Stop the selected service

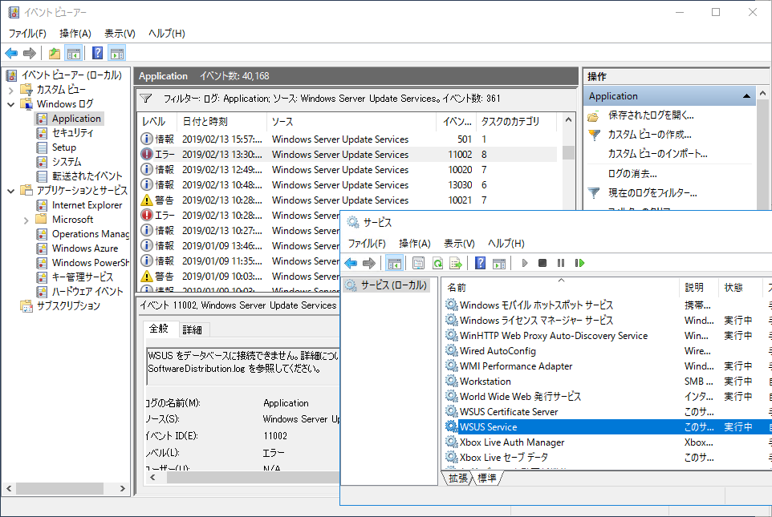click(542, 263)
